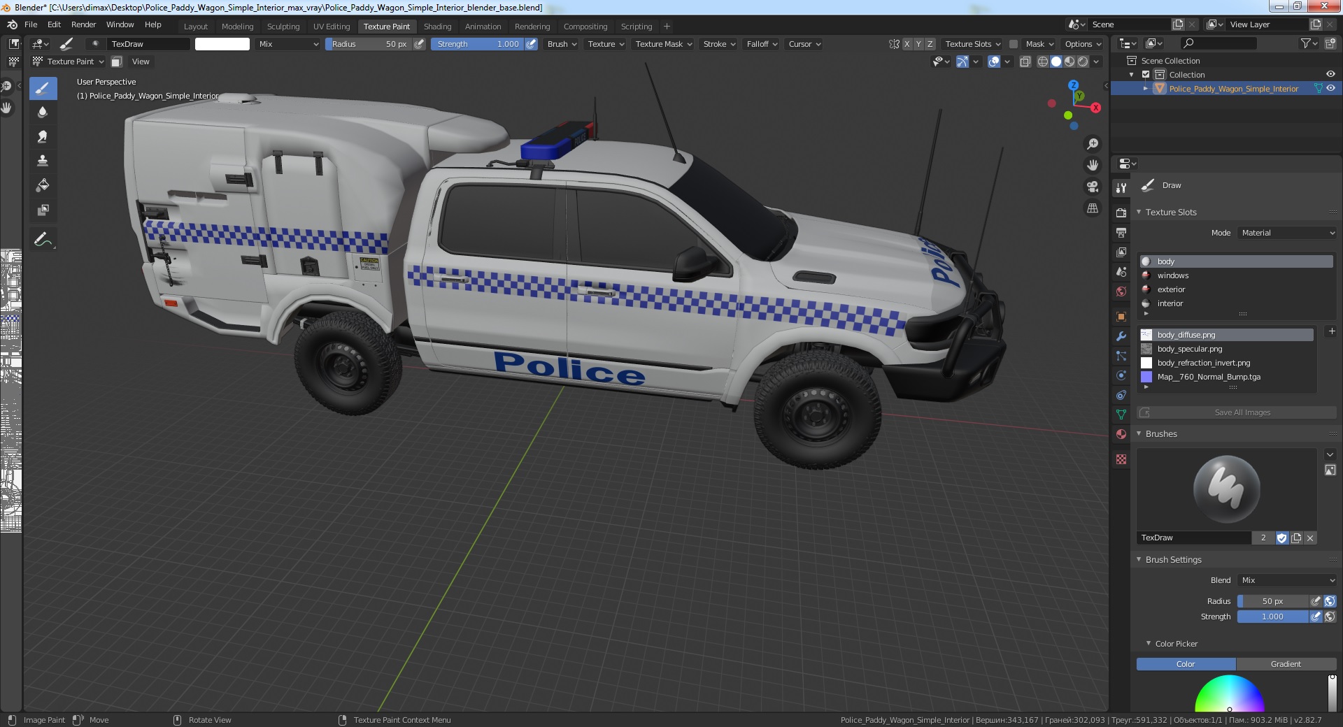The width and height of the screenshot is (1343, 727).
Task: Switch perspective/orthographic projection icon
Action: tap(1092, 208)
